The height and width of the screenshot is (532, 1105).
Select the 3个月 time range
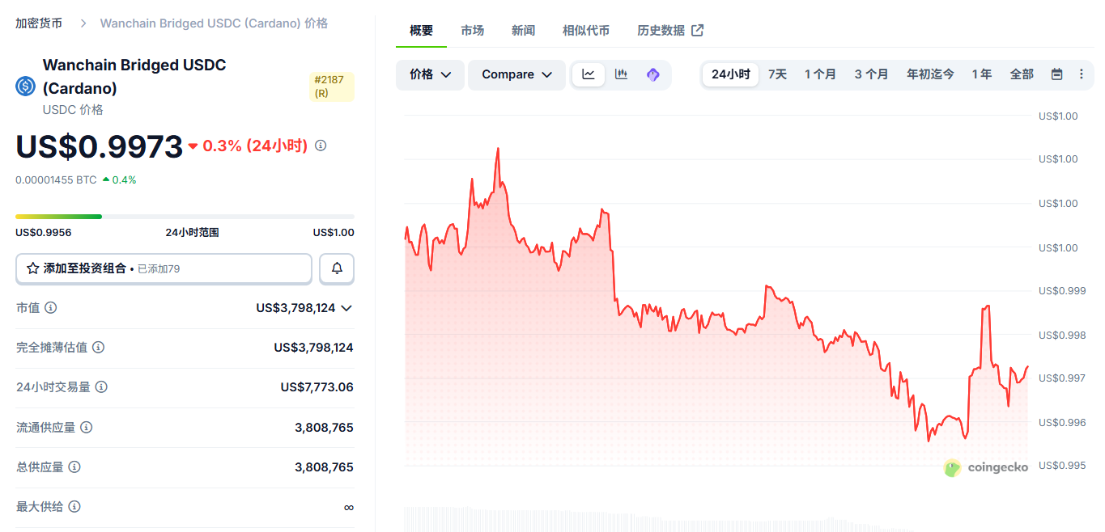(871, 74)
